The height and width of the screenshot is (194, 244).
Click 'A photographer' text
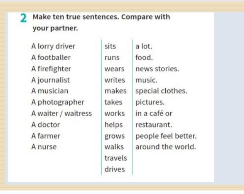pos(58,103)
